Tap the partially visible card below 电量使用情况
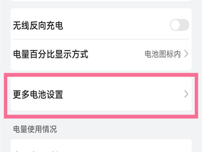Viewport: 202px width, 152px height. point(101,146)
